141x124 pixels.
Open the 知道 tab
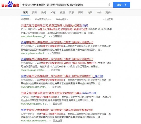click(x=53, y=13)
